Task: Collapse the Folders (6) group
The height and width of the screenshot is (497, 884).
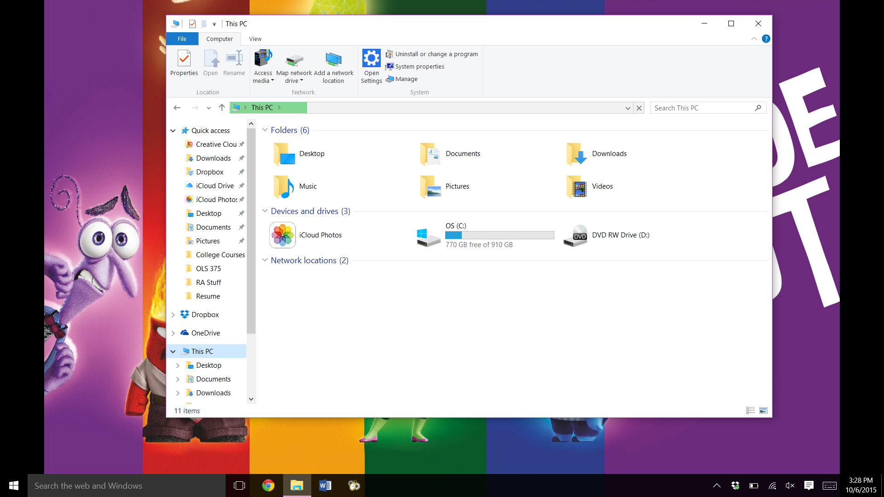Action: [265, 130]
